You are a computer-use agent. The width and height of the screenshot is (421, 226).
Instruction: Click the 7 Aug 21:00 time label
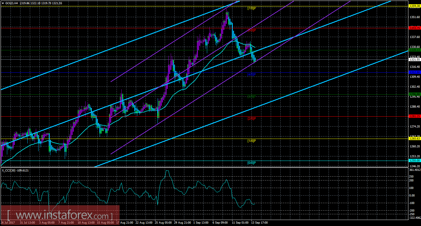[x=66, y=223]
